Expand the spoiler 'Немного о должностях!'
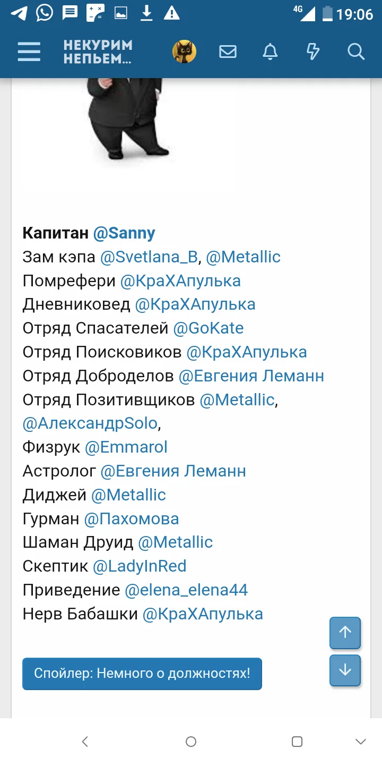Image resolution: width=382 pixels, height=765 pixels. click(142, 673)
